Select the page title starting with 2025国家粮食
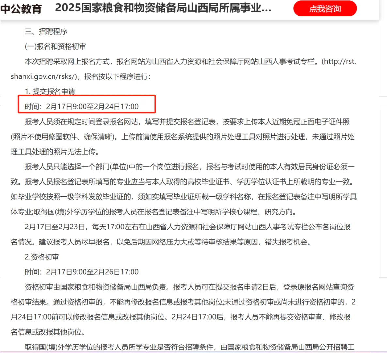 coord(163,8)
